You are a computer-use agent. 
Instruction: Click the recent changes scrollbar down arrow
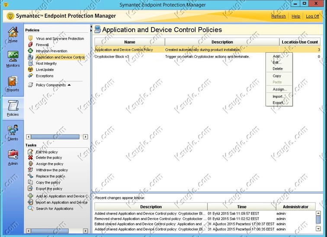click(318, 228)
